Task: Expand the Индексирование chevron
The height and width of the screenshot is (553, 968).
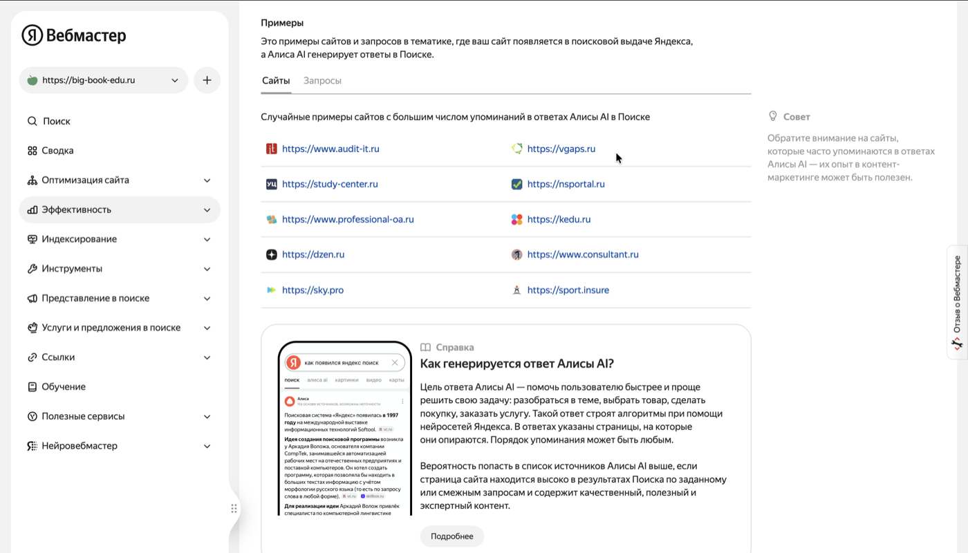Action: 207,239
